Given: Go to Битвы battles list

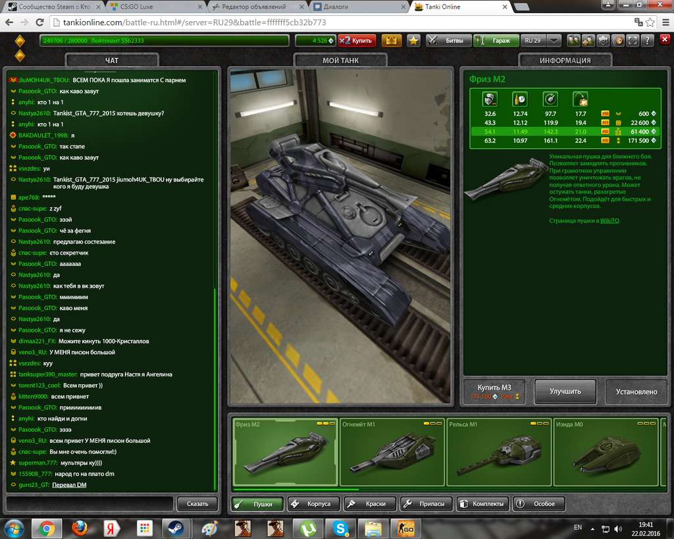Looking at the screenshot, I should pyautogui.click(x=449, y=40).
